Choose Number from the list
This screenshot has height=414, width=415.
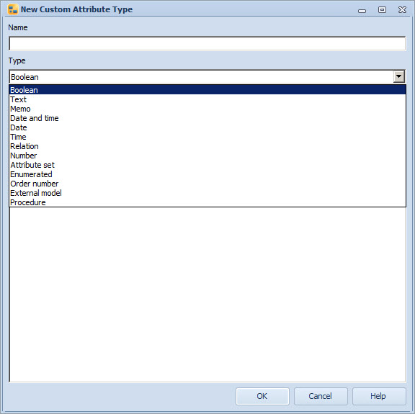207,156
